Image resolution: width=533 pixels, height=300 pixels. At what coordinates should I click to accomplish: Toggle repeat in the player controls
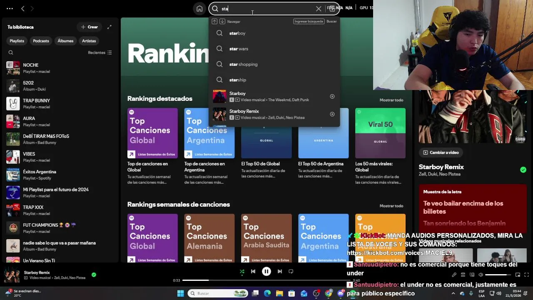coord(291,272)
